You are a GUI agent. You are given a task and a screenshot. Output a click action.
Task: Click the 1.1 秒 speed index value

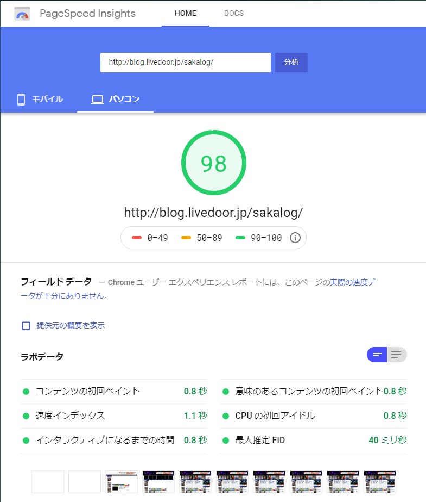click(x=195, y=416)
